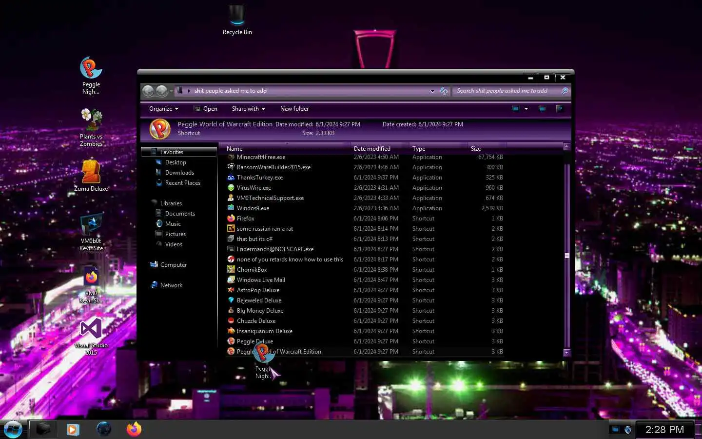This screenshot has width=702, height=439.
Task: Open the Pictures library
Action: click(x=175, y=234)
